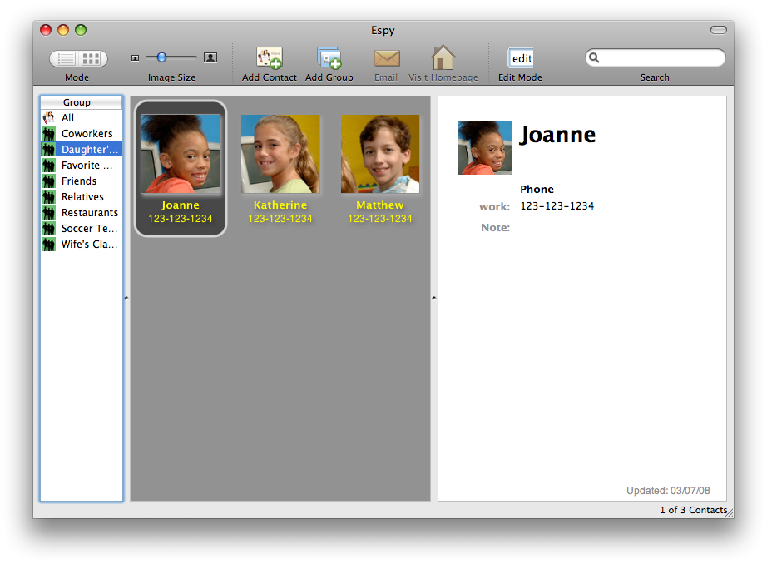
Task: Select the Daughter's group row
Action: [82, 149]
